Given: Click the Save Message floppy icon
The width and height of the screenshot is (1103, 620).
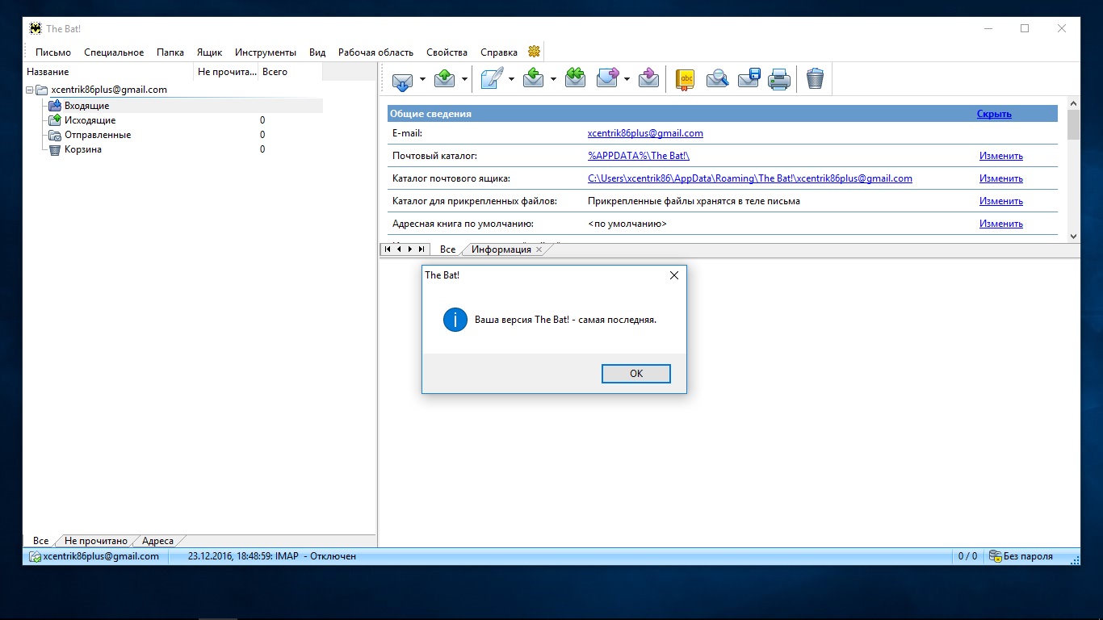Looking at the screenshot, I should [x=749, y=79].
